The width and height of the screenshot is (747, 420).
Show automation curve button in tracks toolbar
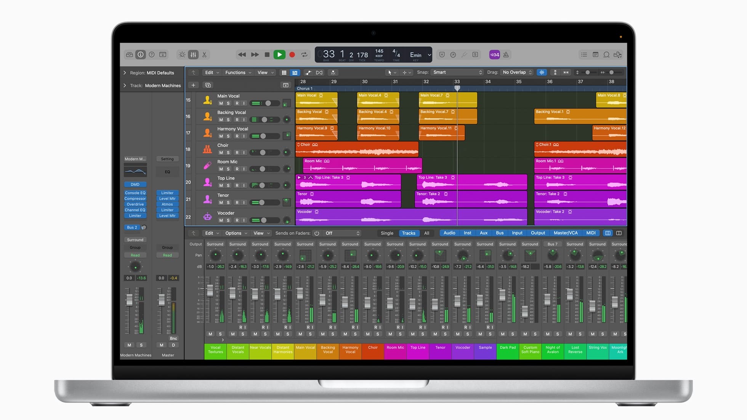pyautogui.click(x=308, y=72)
